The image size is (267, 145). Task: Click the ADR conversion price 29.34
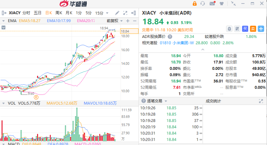(189, 37)
